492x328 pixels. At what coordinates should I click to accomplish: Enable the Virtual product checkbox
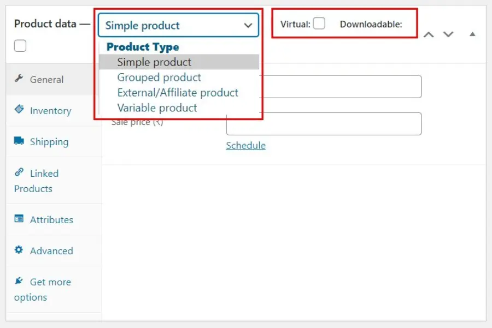(319, 23)
